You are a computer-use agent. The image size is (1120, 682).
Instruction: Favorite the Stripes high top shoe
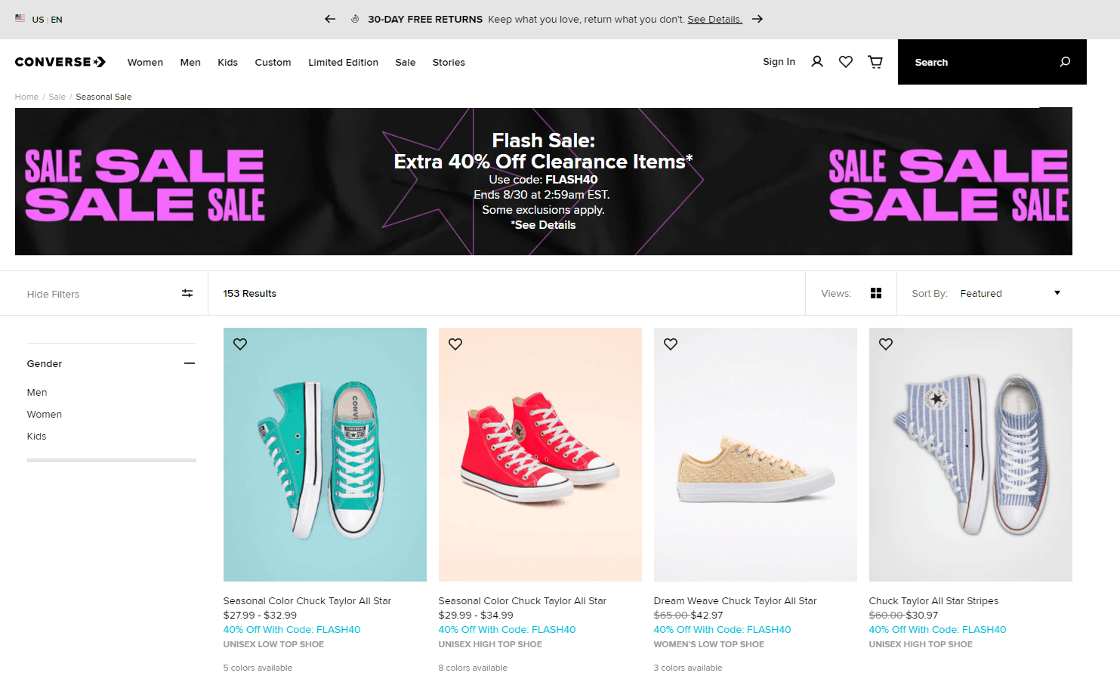pos(886,344)
